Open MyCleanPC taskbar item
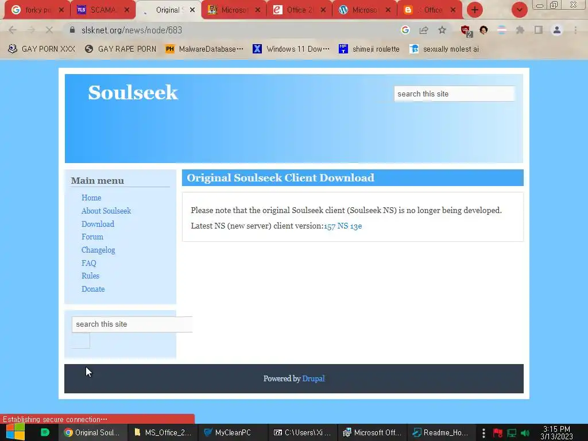Screen dimensions: 588x441 tap(233, 432)
